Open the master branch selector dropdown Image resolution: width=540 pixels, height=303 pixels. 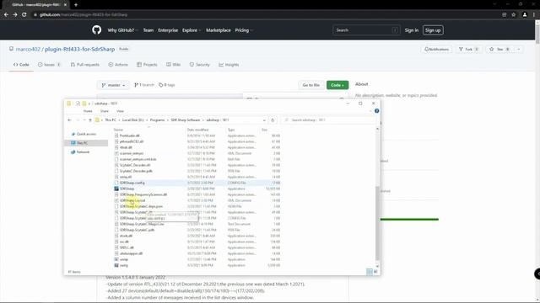[113, 85]
